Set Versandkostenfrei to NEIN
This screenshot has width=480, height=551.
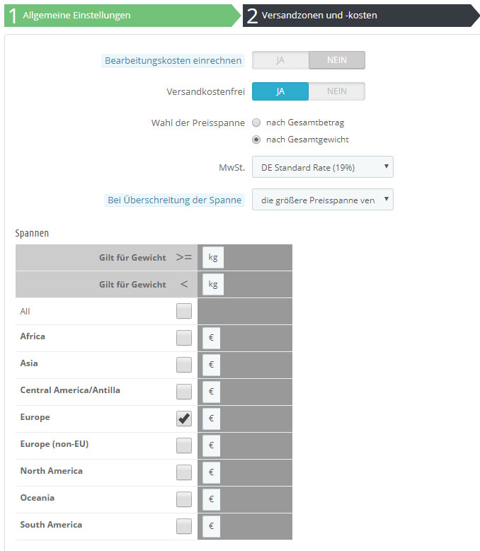(x=337, y=91)
